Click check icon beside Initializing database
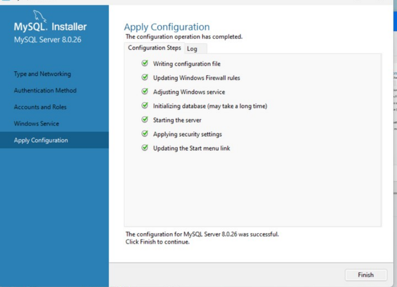This screenshot has width=397, height=287. tap(145, 105)
